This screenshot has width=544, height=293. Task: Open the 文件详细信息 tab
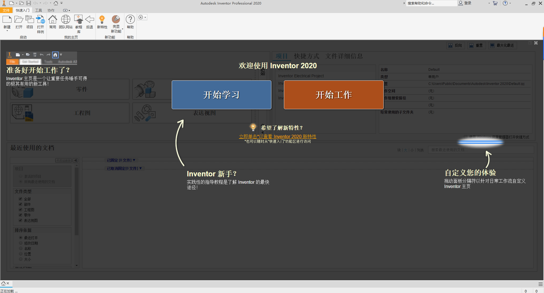(344, 56)
